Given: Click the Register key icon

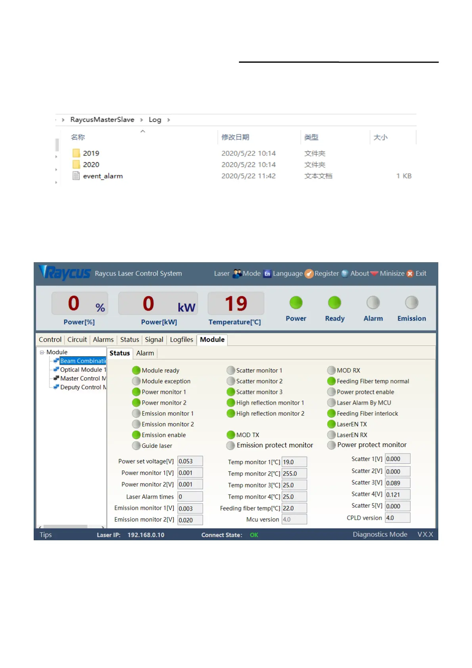Looking at the screenshot, I should tap(309, 274).
